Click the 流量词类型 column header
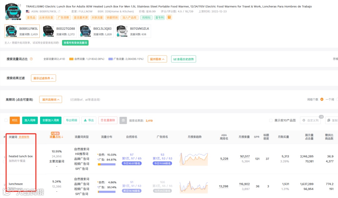 coord(81,137)
